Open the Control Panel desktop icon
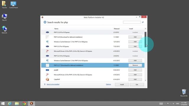The image size is (189, 106). pyautogui.click(x=13, y=5)
